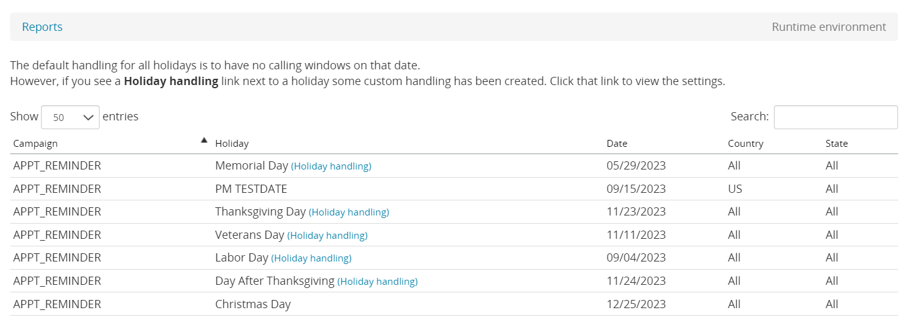Screen dimensions: 905x322
Task: Sort table by State column header
Action: pos(836,144)
